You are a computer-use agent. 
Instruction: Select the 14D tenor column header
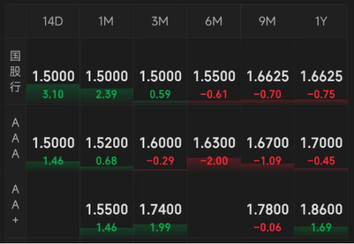coord(53,21)
